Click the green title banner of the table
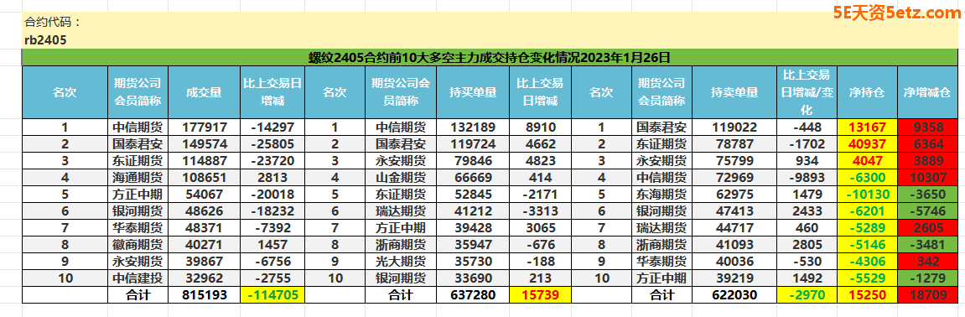Screen dimensions: 965x317 click(490, 58)
